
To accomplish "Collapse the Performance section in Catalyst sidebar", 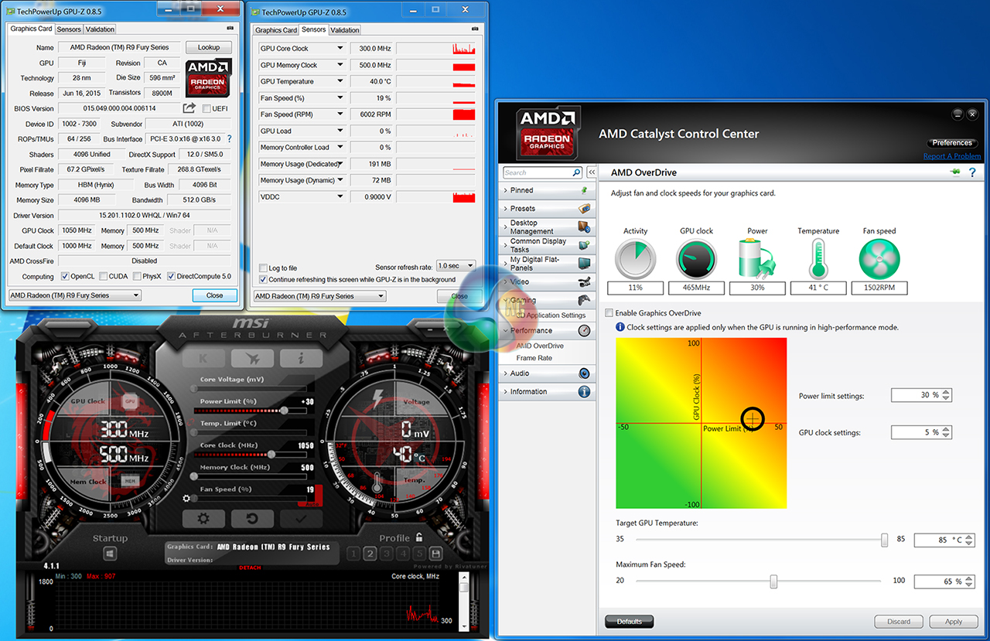I will click(x=545, y=331).
